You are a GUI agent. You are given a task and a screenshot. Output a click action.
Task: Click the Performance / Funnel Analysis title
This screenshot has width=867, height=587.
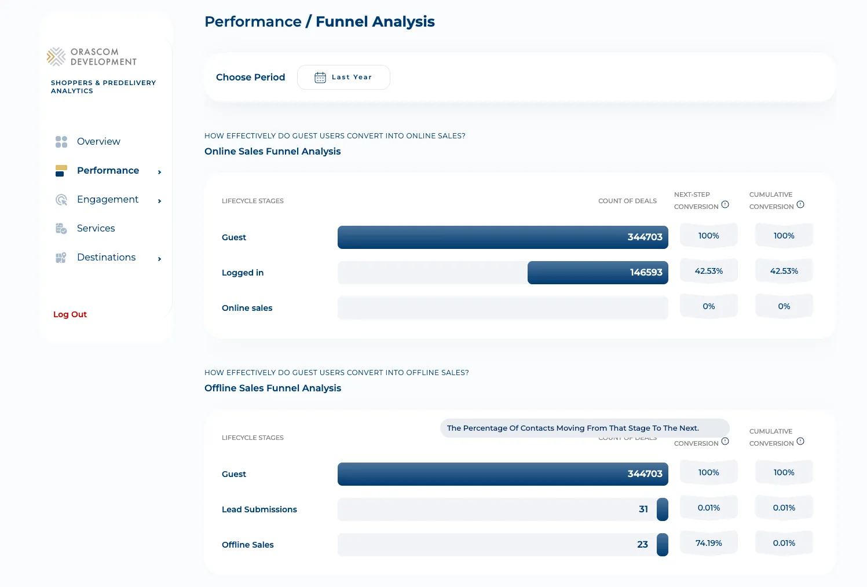[319, 21]
